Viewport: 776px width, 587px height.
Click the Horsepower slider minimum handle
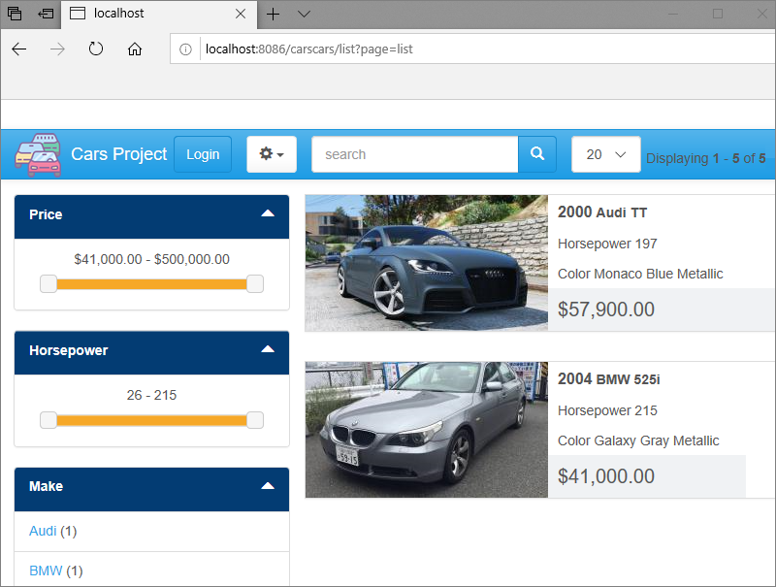click(48, 420)
